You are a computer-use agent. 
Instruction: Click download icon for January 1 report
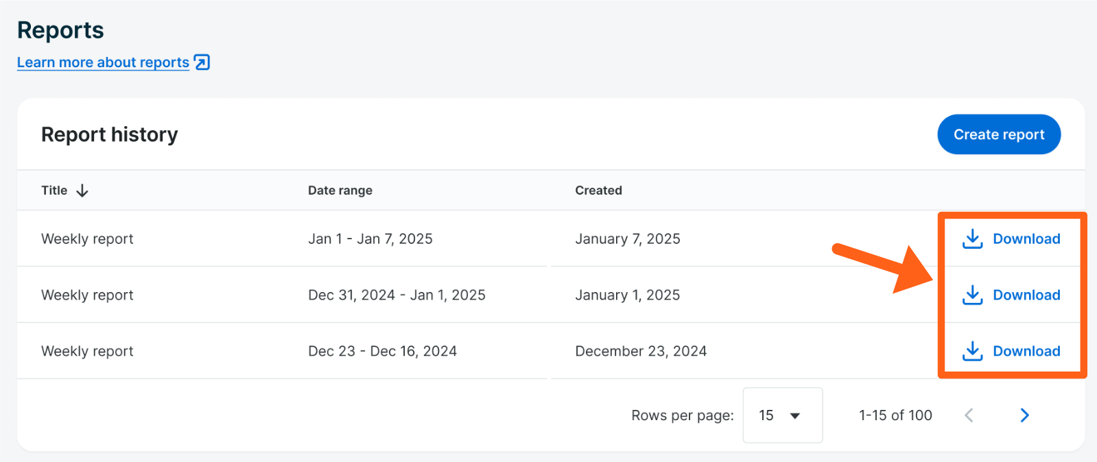[972, 295]
